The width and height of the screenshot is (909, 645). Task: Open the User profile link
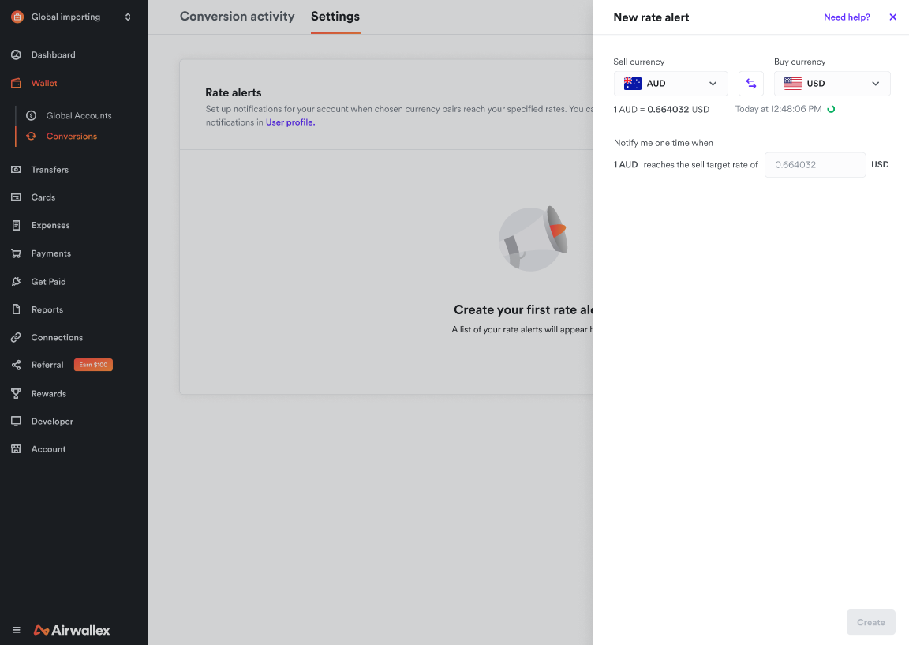290,122
